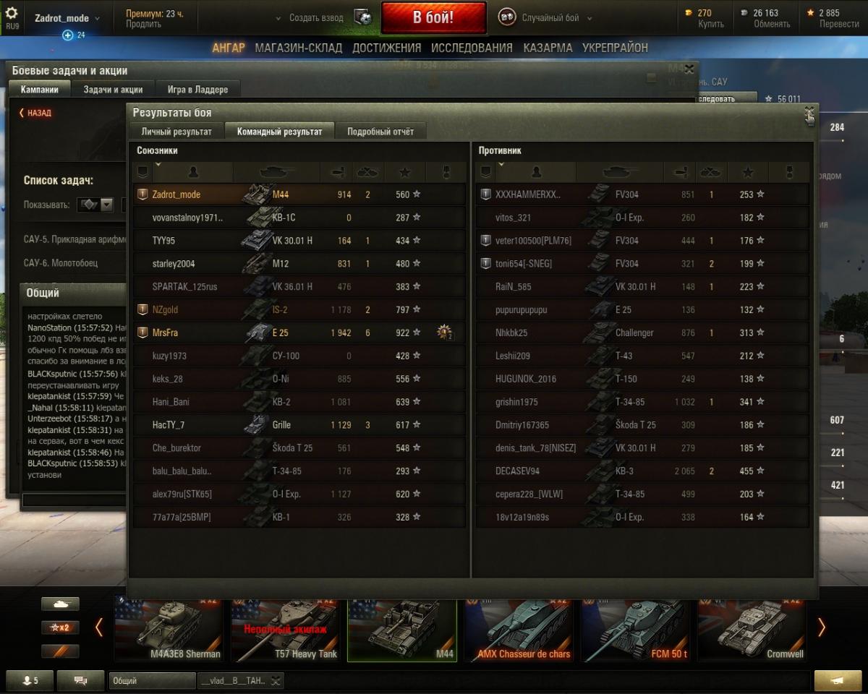
Task: Select the M4A3E8 Sherman tank thumbnail
Action: (x=168, y=630)
